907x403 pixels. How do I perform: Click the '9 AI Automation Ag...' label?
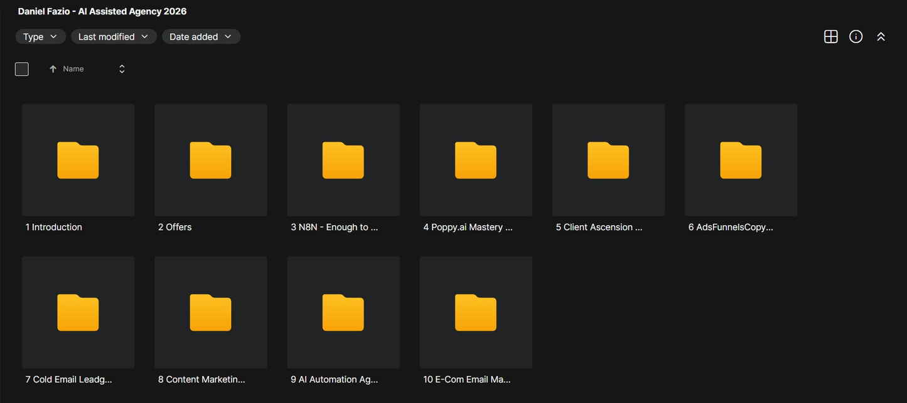334,380
